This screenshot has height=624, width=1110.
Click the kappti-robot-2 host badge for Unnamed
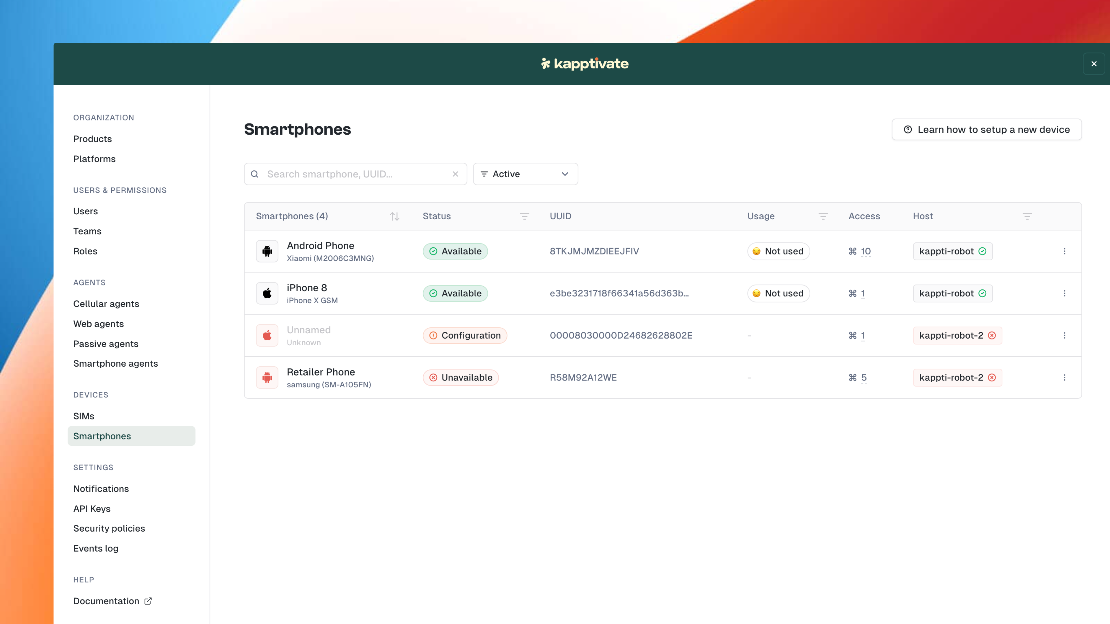[957, 335]
